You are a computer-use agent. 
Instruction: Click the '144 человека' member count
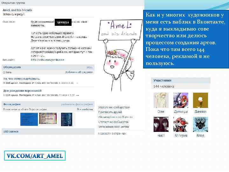click(x=163, y=86)
